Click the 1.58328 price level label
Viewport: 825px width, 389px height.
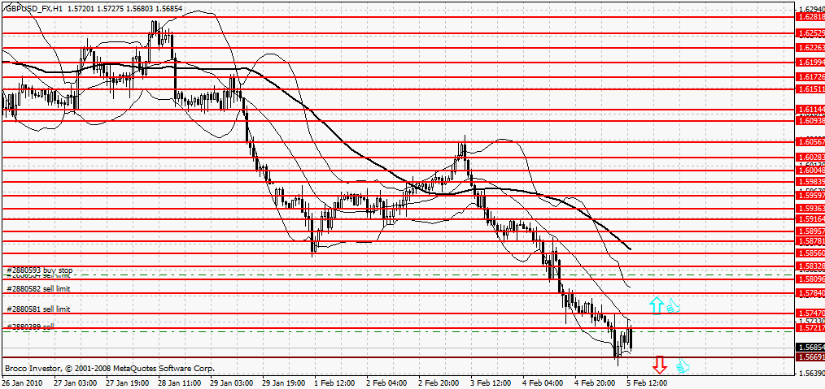point(811,266)
